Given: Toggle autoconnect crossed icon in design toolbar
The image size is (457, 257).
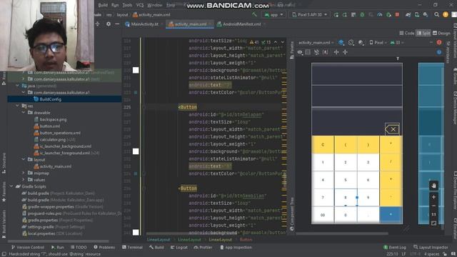Looking at the screenshot, I should point(316,52).
